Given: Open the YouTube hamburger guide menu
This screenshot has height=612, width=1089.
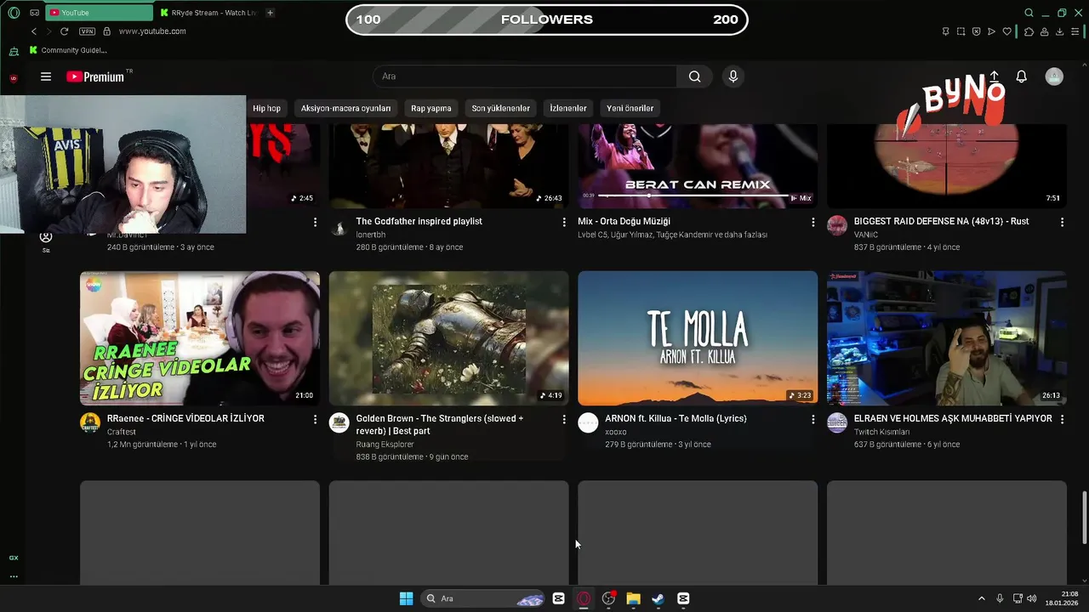Looking at the screenshot, I should (46, 76).
